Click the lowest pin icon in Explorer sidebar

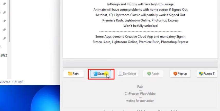(x=4, y=38)
